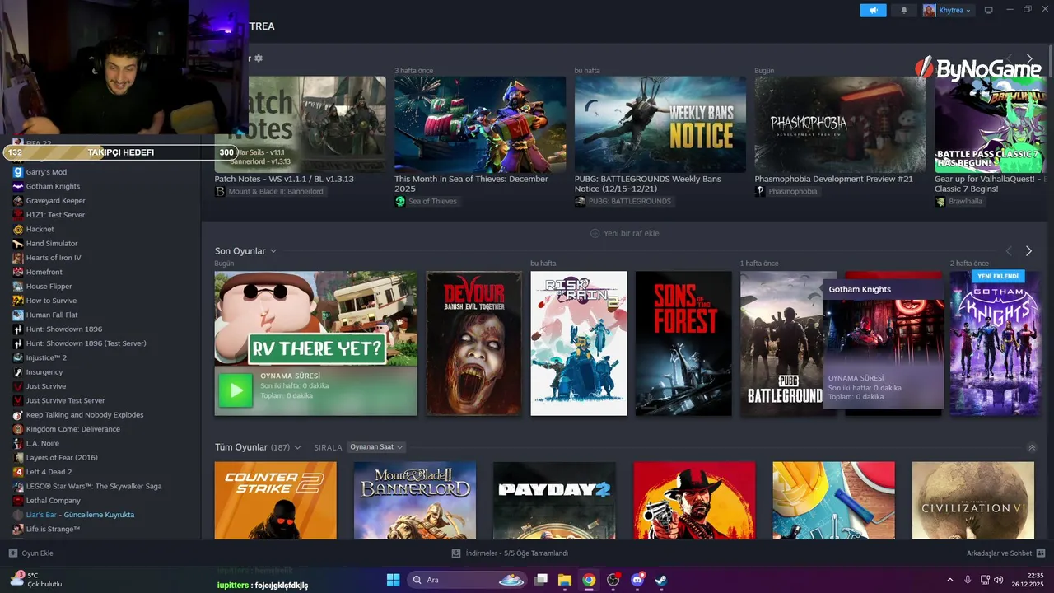Open the Counter-Strike 2 cover
This screenshot has height=593, width=1054.
275,501
